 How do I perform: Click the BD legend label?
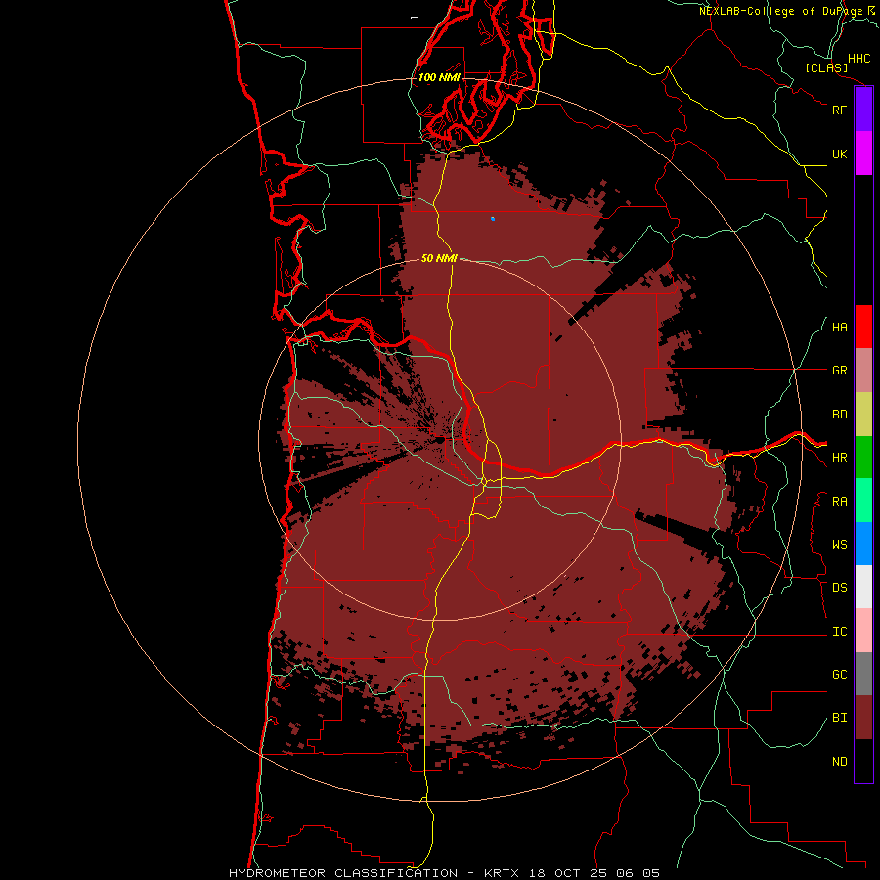tap(839, 415)
